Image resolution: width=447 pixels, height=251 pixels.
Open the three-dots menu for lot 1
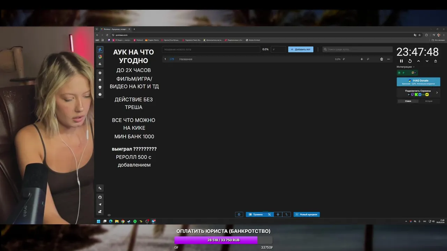coord(388,59)
